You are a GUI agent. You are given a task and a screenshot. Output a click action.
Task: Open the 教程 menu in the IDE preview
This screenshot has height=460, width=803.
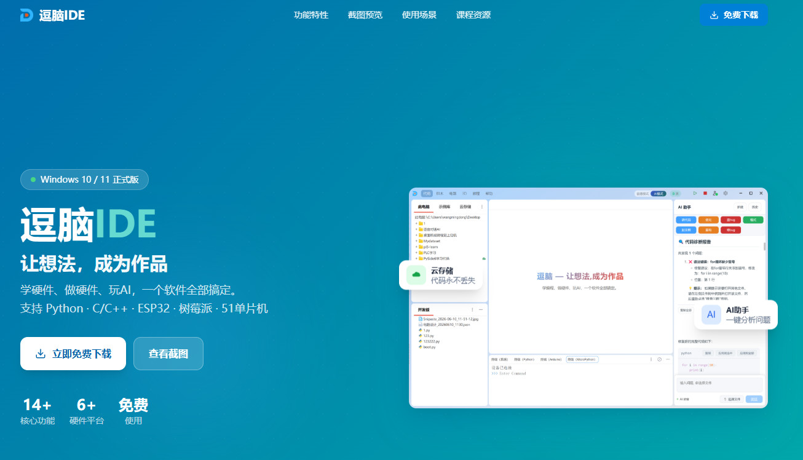(x=477, y=193)
